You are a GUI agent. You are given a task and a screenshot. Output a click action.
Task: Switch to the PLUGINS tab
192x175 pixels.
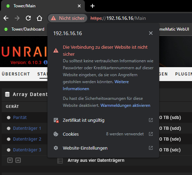[183, 74]
